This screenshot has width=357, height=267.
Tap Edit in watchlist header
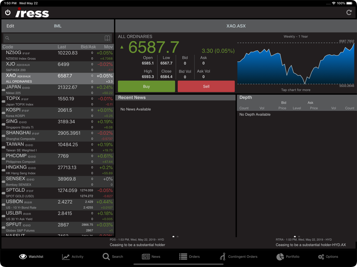click(x=10, y=26)
